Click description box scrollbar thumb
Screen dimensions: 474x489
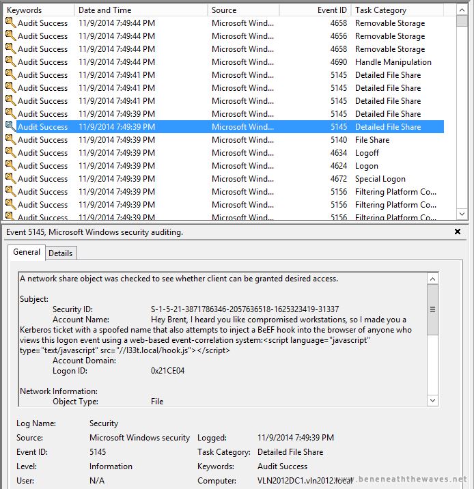(432, 309)
